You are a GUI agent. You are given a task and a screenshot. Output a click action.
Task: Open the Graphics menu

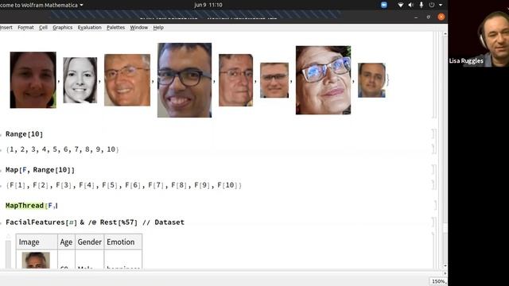point(62,28)
